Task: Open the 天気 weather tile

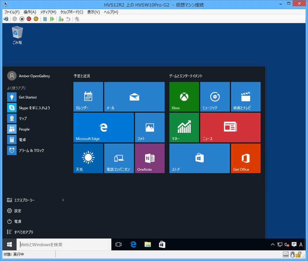Action: coord(88,158)
